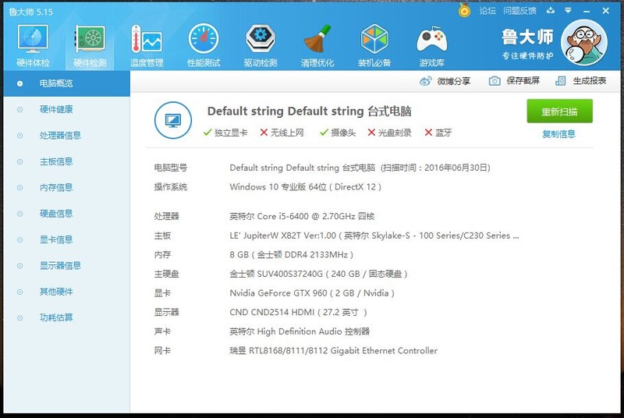Open 问题反馈 feedback link

tap(519, 11)
